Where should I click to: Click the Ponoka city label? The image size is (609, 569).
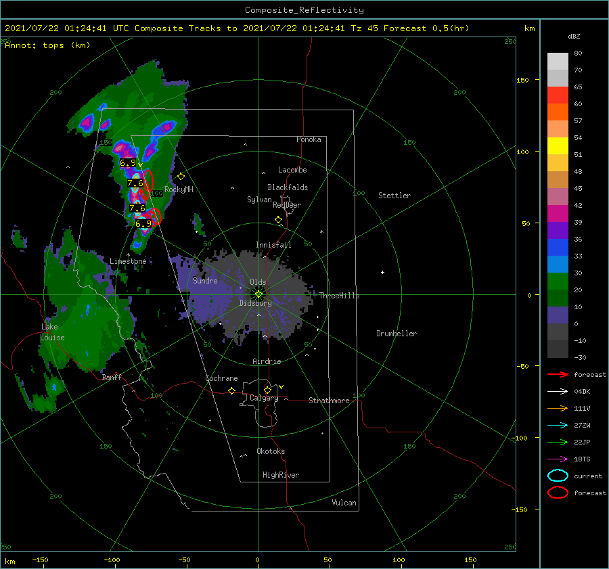pyautogui.click(x=309, y=139)
